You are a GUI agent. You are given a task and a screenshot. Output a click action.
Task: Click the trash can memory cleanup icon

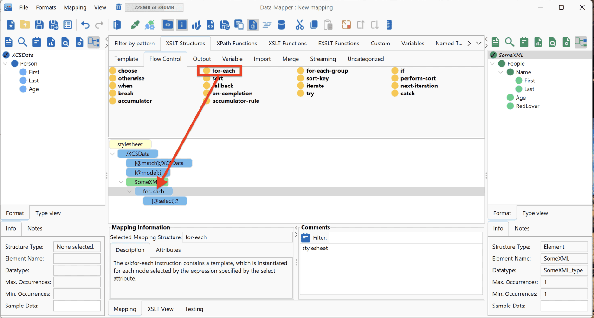pos(119,7)
